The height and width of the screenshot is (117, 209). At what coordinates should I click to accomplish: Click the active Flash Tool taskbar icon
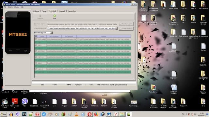(x=129, y=114)
